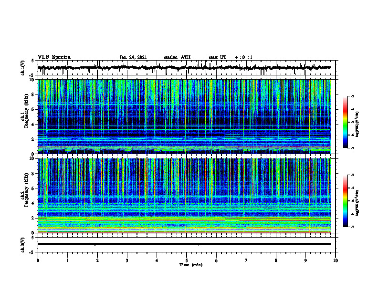Click the ch.2 color scale label "-7"

(352, 227)
